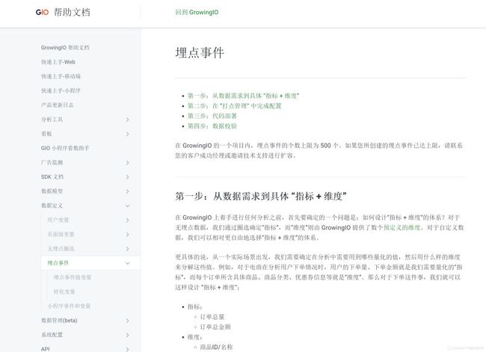The height and width of the screenshot is (352, 486).
Task: Click the 订单总金额 bullet text
Action: click(x=215, y=327)
